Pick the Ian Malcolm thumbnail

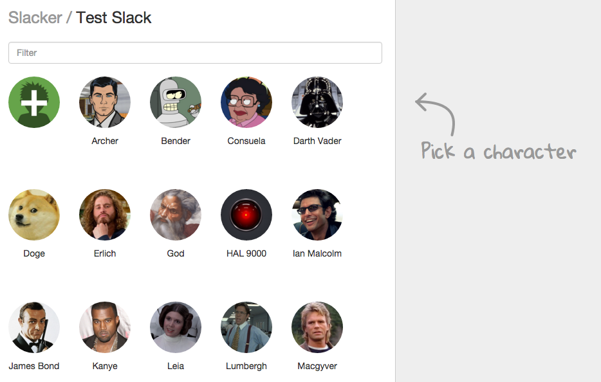click(x=317, y=214)
